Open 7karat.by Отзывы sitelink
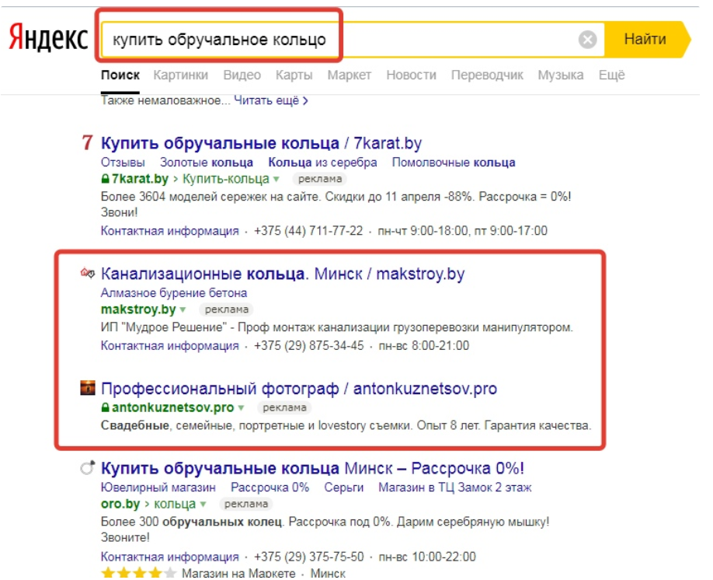 [x=123, y=162]
